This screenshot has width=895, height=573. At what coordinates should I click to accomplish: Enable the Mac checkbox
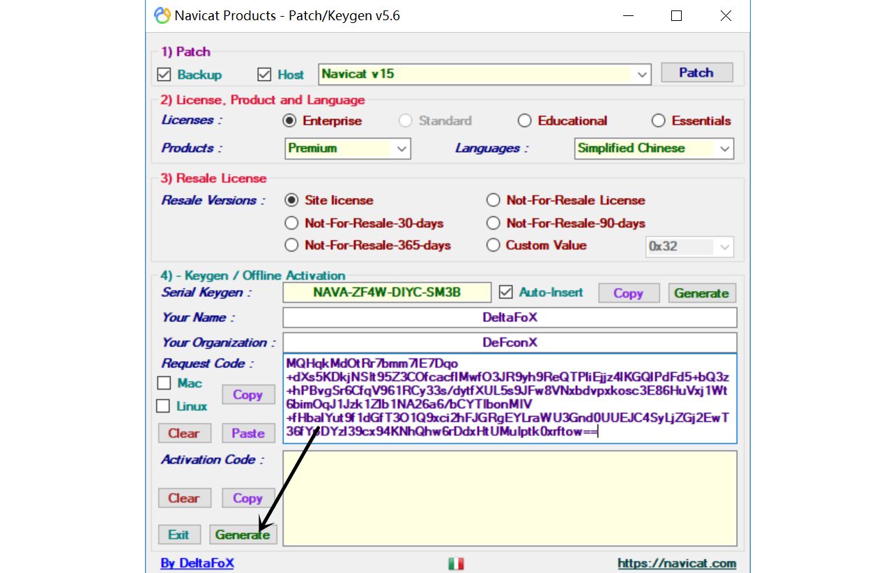[164, 383]
